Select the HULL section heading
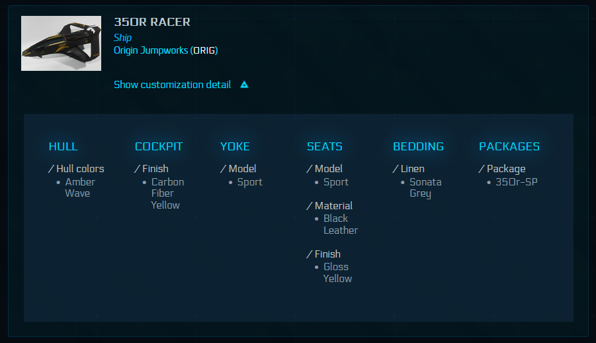 (64, 146)
